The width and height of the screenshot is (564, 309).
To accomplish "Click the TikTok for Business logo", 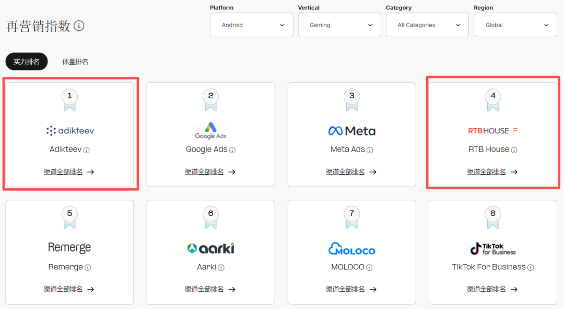I will click(493, 248).
